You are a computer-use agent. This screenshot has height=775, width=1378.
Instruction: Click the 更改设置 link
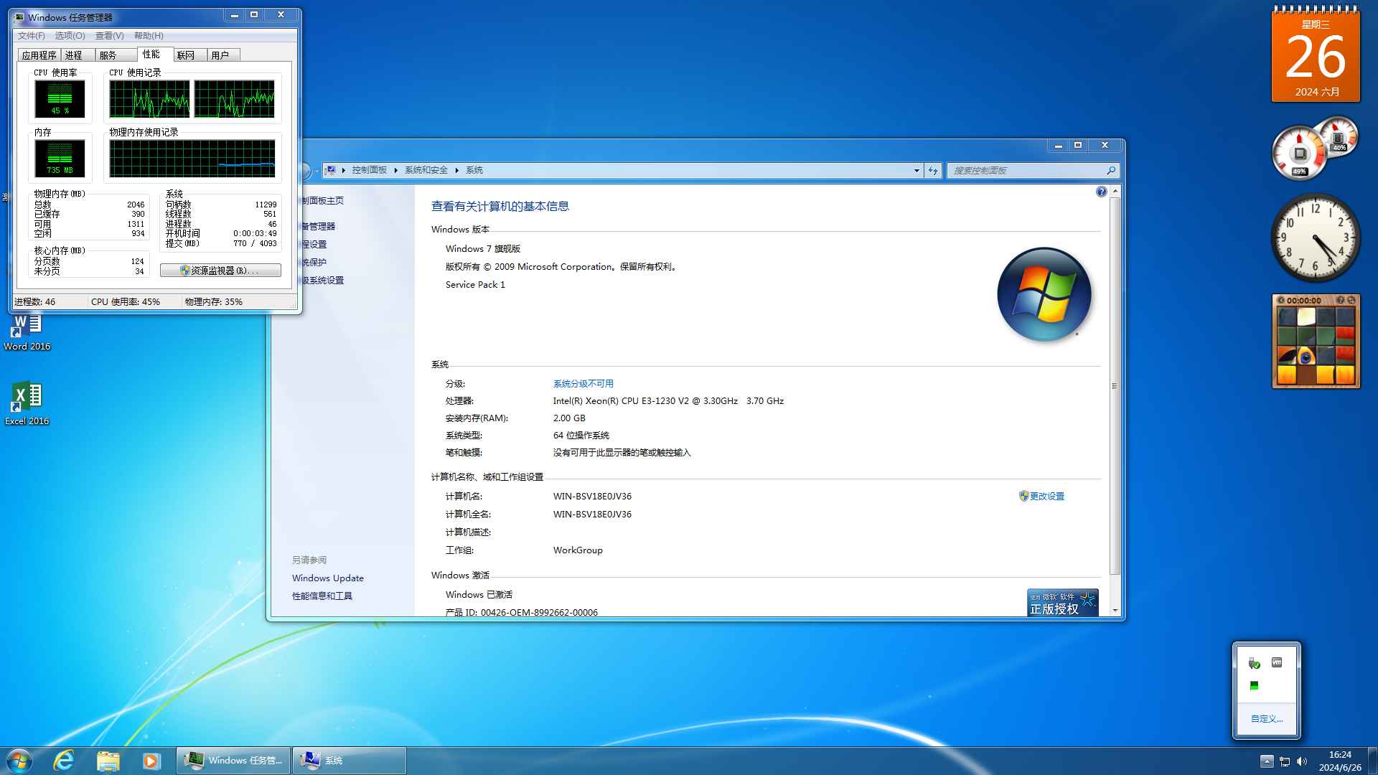[x=1046, y=496]
